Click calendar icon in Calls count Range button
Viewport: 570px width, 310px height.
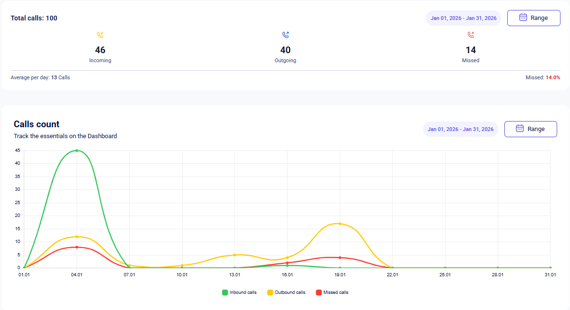tap(520, 129)
